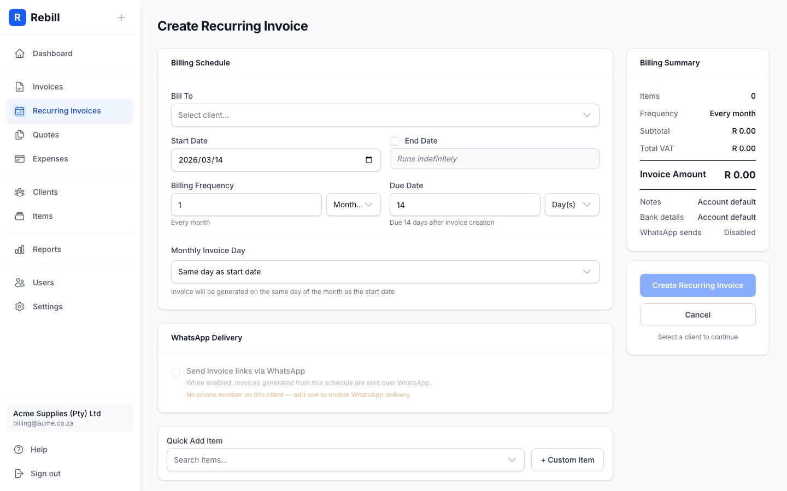Open Quotes via its sidebar icon
This screenshot has width=787, height=491.
pos(20,135)
